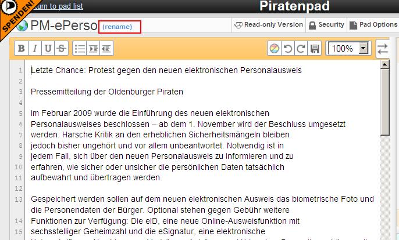399x240 pixels.
Task: Toggle bold formatting
Action: coord(21,48)
